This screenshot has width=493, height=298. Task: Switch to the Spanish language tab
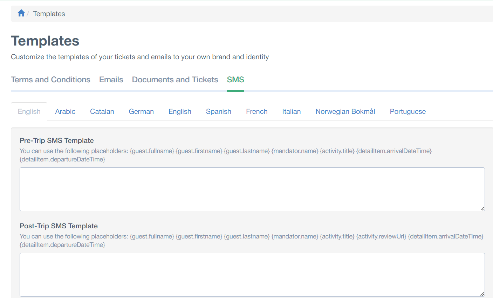point(219,111)
